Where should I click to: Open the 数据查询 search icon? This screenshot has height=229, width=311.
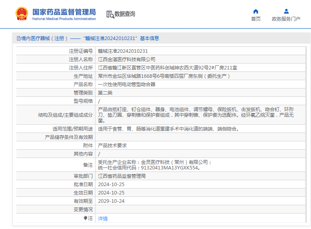[110, 14]
